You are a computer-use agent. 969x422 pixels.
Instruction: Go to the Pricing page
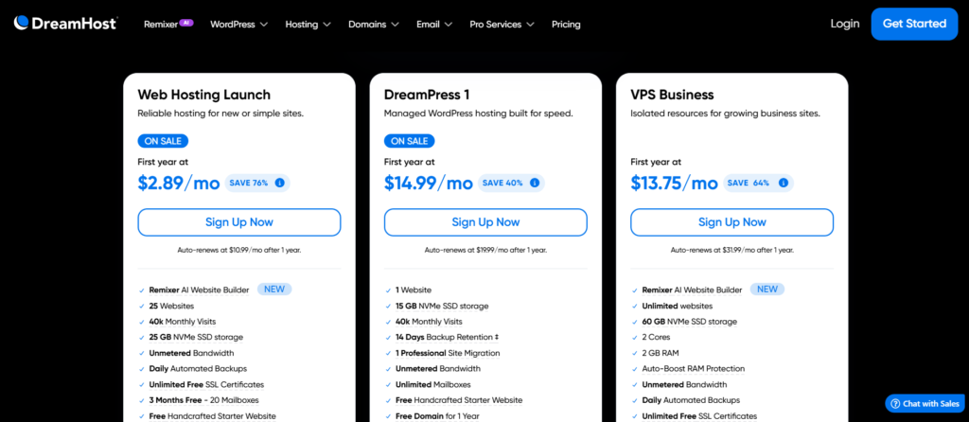click(566, 25)
